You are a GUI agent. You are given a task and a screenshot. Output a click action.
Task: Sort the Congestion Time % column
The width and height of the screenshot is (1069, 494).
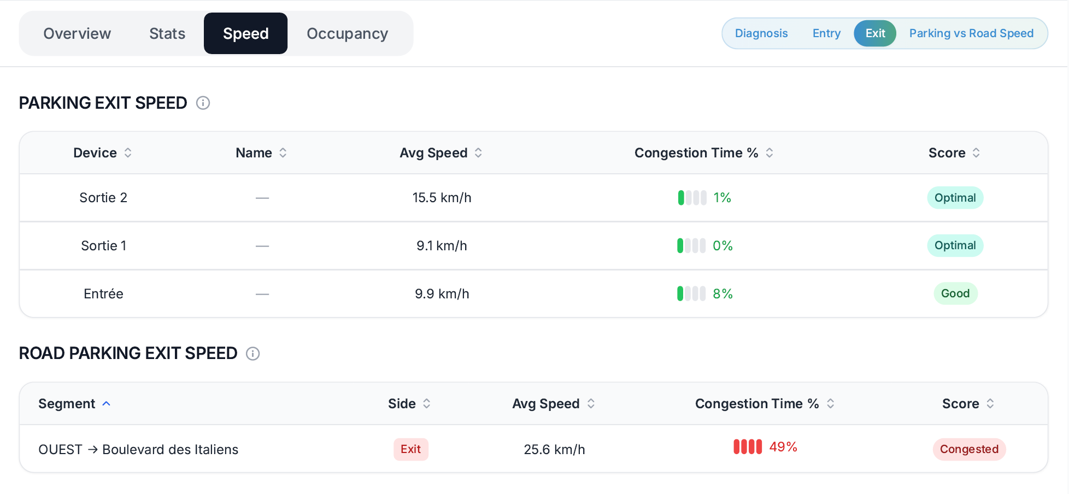pos(771,153)
